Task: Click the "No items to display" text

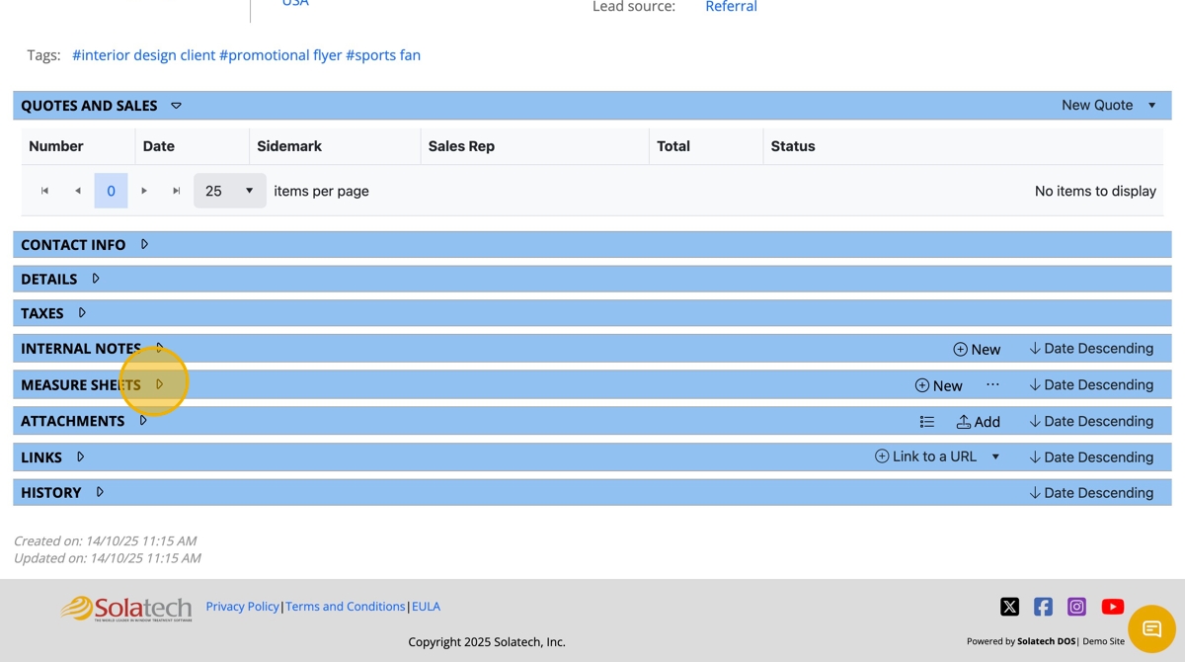Action: click(x=1095, y=192)
